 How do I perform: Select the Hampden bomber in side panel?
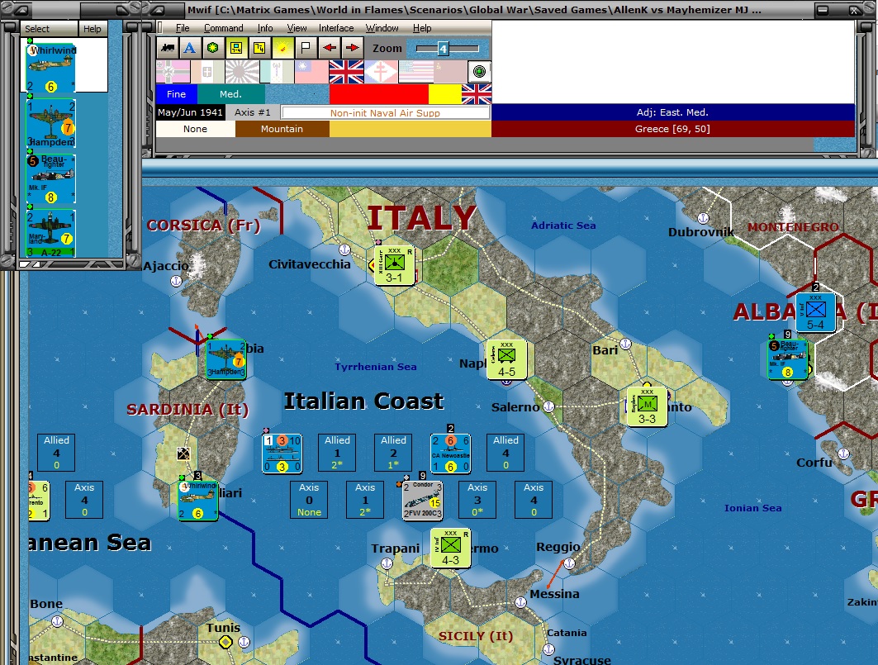click(x=51, y=123)
